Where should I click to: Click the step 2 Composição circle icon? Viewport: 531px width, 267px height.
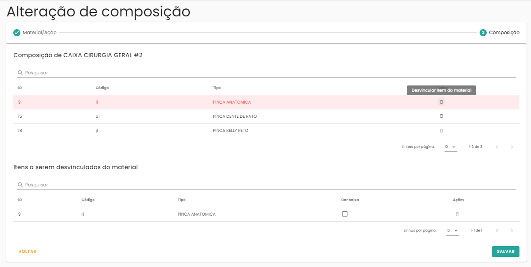pos(483,32)
